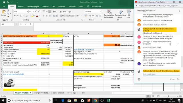This screenshot has height=103, width=183.
Task: Increase font size with the larger A
Action: (x=36, y=11)
